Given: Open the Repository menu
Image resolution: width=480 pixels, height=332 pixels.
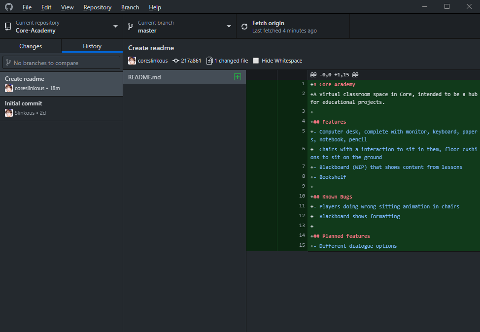Looking at the screenshot, I should tap(97, 7).
